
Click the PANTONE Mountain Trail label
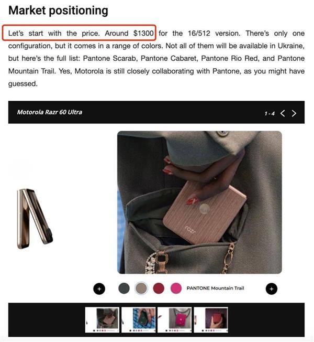pyautogui.click(x=215, y=288)
